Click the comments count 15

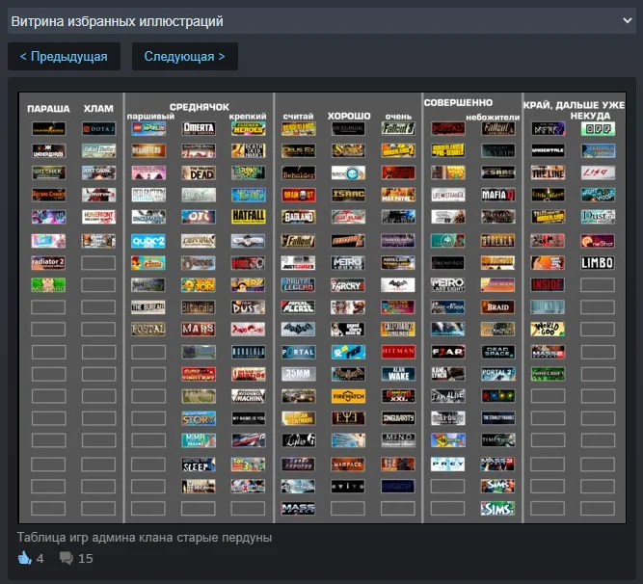pyautogui.click(x=85, y=558)
